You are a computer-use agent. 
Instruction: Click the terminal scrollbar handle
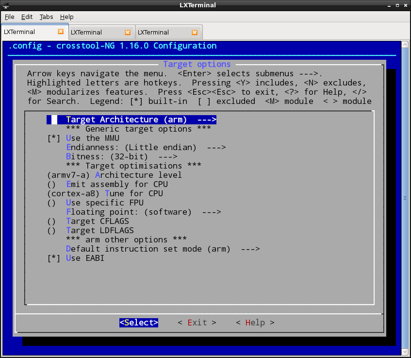click(405, 198)
